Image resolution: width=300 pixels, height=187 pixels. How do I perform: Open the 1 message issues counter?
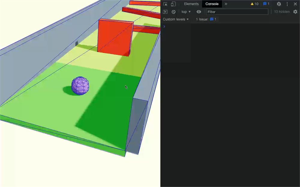[x=266, y=4]
